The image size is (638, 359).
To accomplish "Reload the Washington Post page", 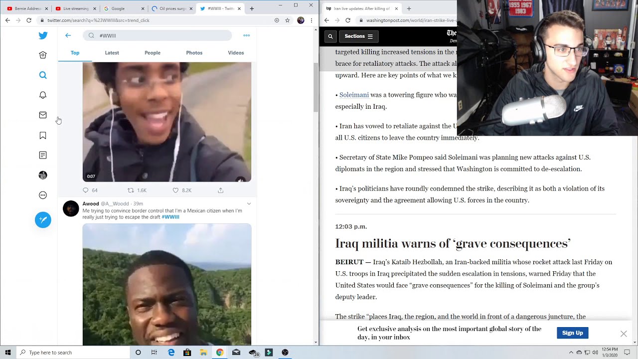I will tap(348, 20).
